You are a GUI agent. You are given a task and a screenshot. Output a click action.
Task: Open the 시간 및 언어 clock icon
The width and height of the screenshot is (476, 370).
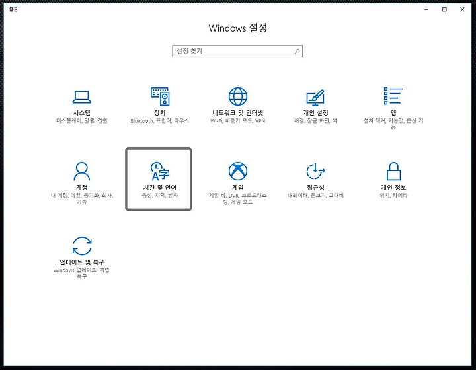click(160, 171)
